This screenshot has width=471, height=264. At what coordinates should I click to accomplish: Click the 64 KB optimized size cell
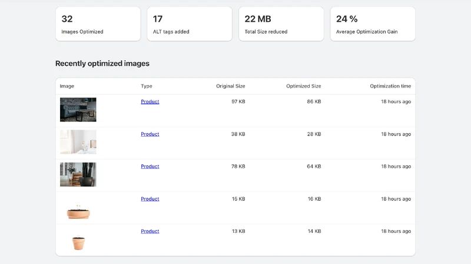point(314,167)
